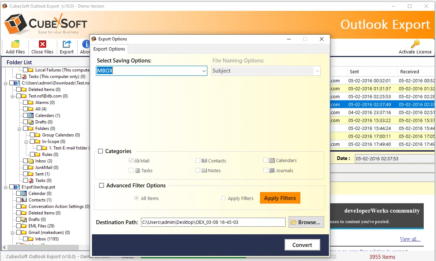This screenshot has width=436, height=261.
Task: Select the row sent 04-02-2016 23:37:16
Action: (x=383, y=112)
